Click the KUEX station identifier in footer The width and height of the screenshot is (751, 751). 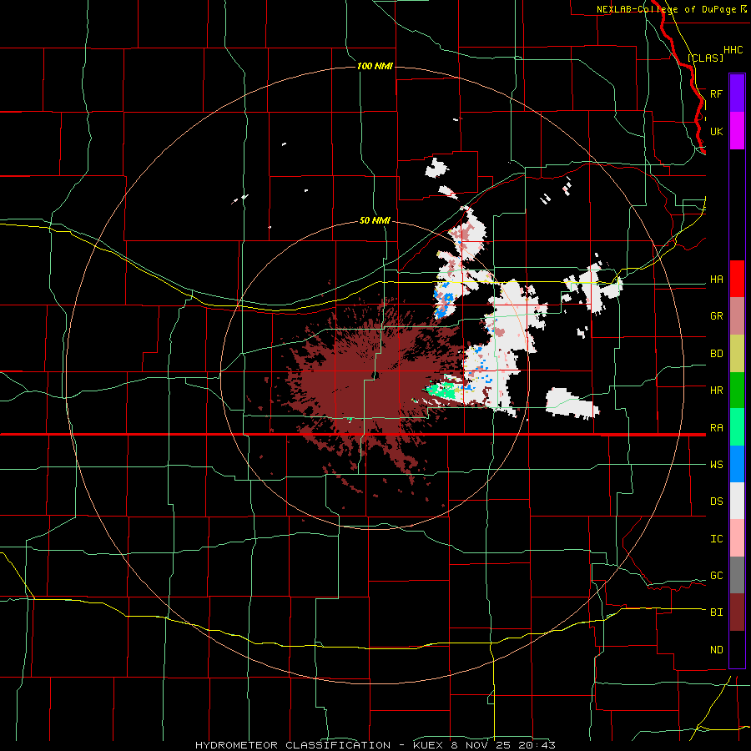pyautogui.click(x=428, y=745)
